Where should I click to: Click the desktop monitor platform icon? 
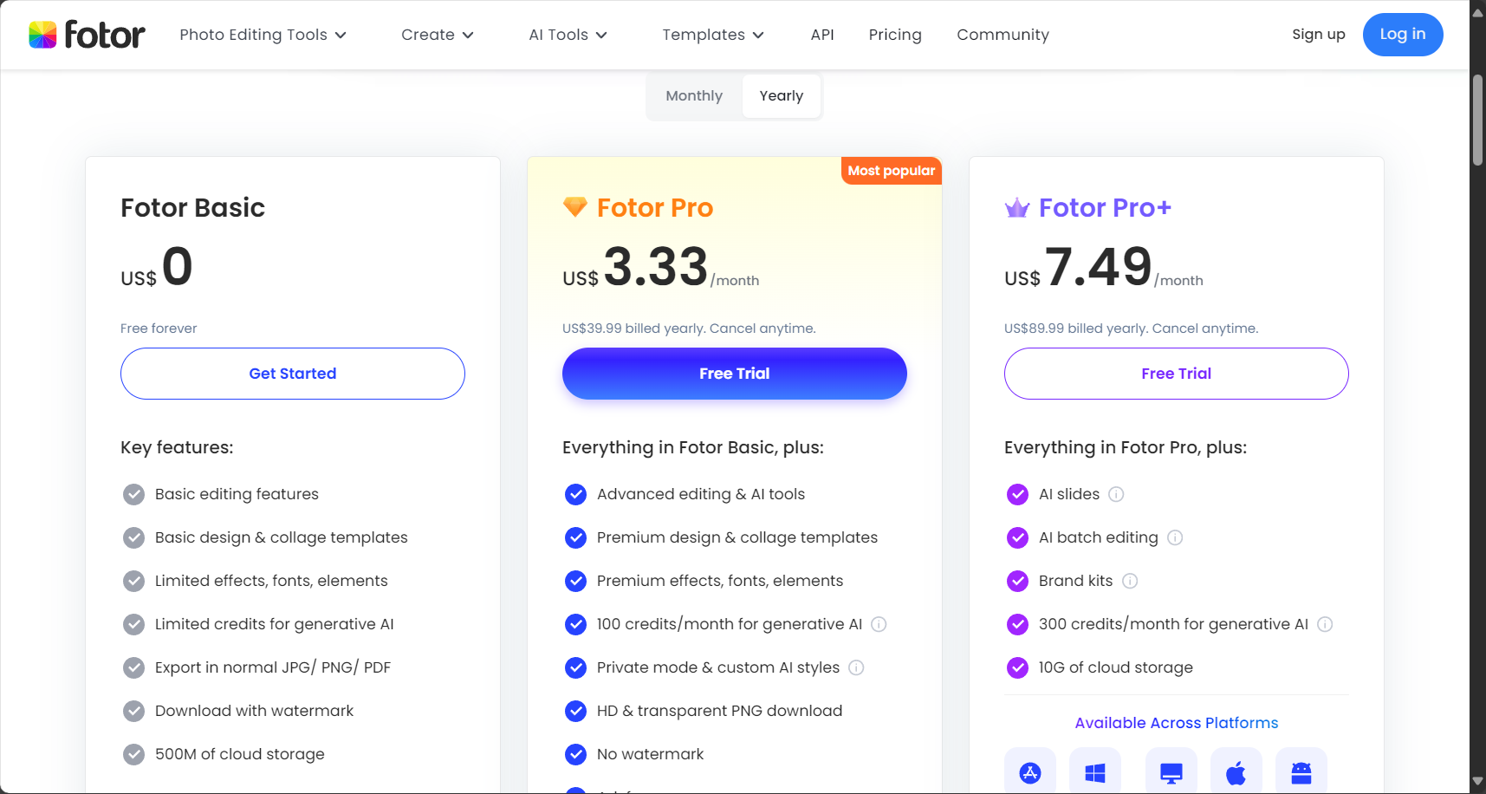1171,772
